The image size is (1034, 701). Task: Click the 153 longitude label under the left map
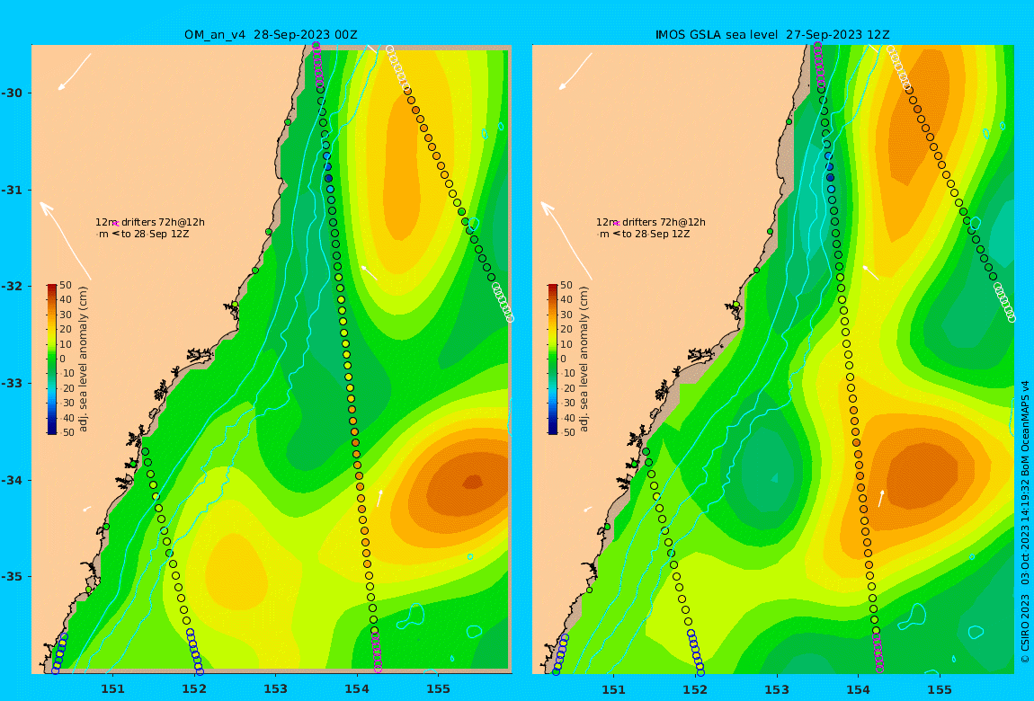tap(276, 689)
